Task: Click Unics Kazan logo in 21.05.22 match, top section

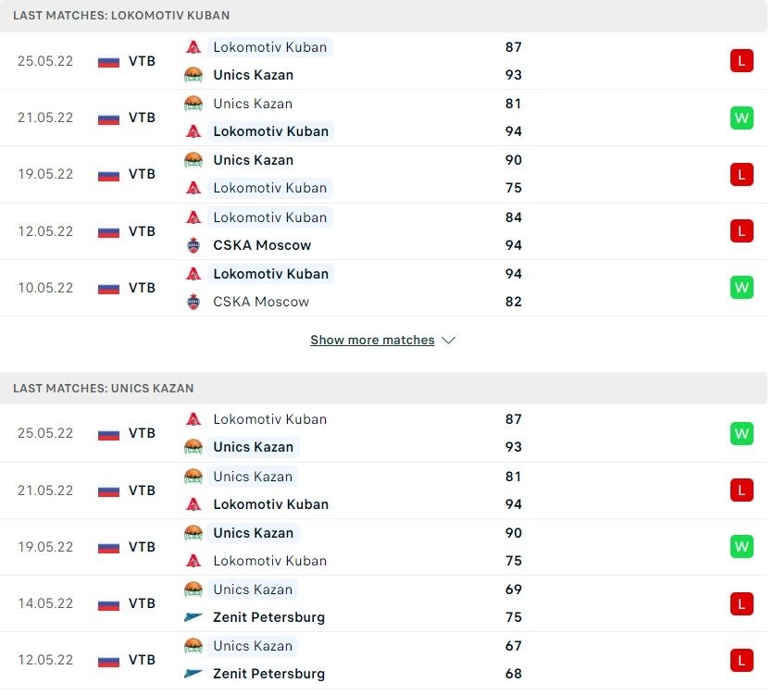Action: 193,104
